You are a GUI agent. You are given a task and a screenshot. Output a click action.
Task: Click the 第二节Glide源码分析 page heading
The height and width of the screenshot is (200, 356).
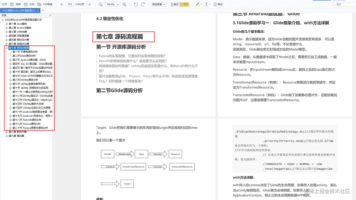pos(119,91)
